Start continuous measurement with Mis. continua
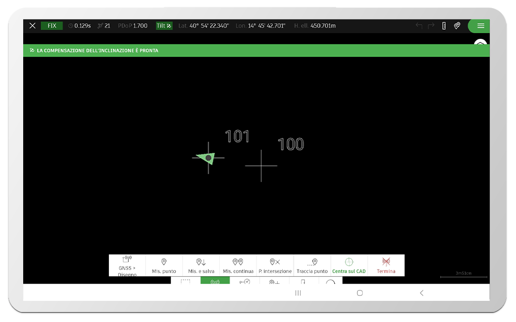 tap(238, 266)
